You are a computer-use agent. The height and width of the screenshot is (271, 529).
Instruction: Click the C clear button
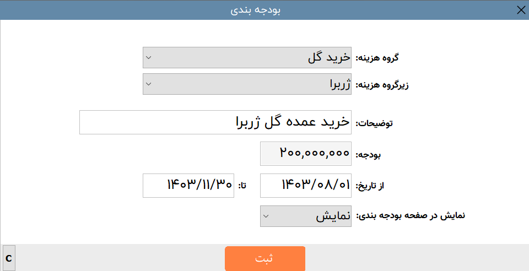[9, 258]
